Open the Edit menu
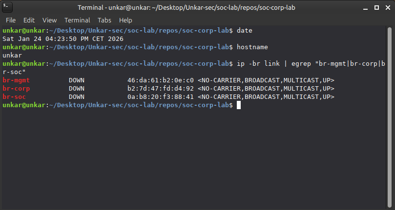The image size is (395, 210). coord(29,20)
